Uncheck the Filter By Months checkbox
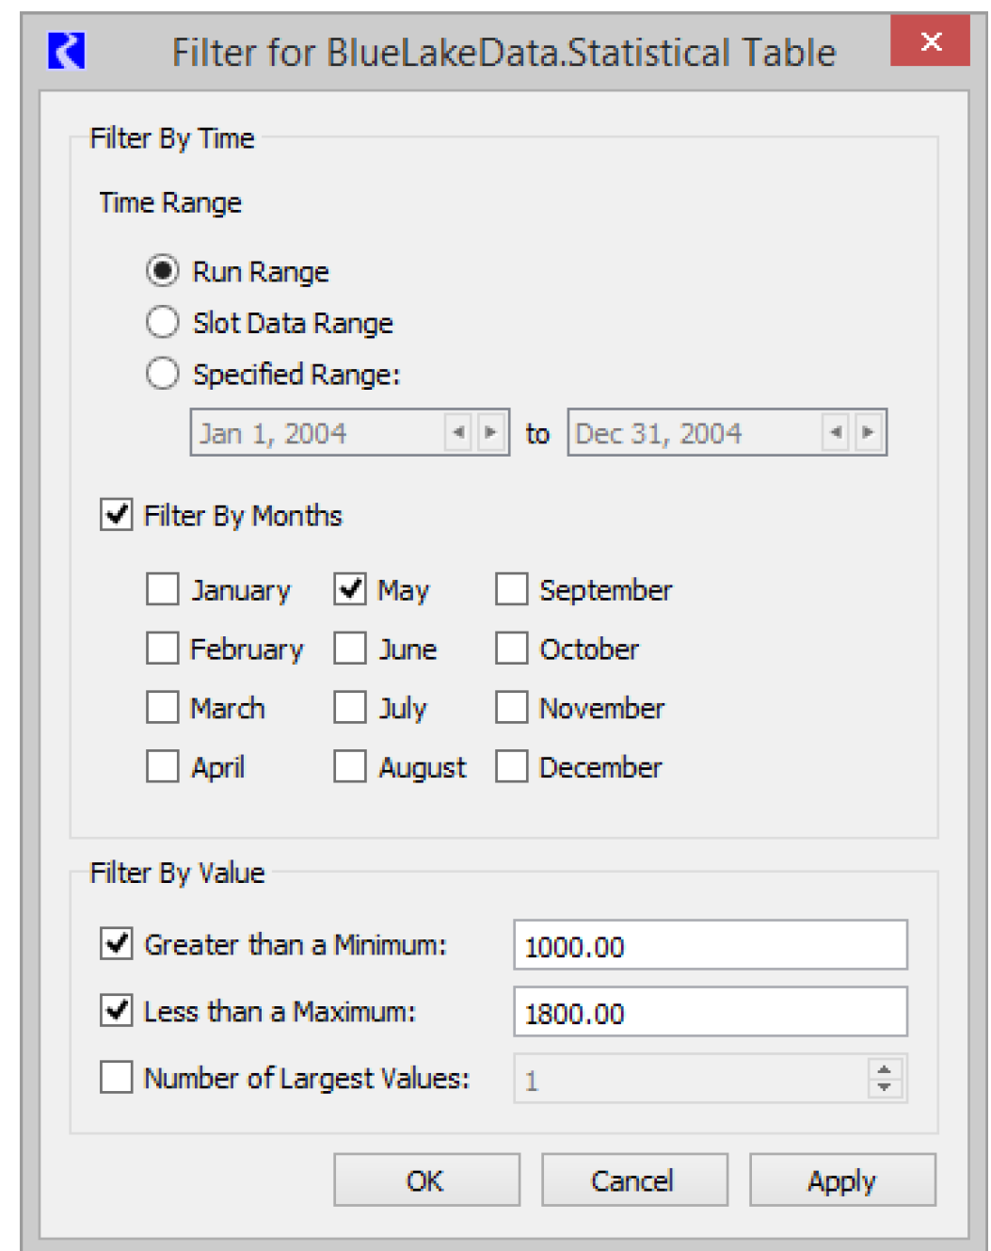Screen dimensions: 991x1251 [x=117, y=515]
